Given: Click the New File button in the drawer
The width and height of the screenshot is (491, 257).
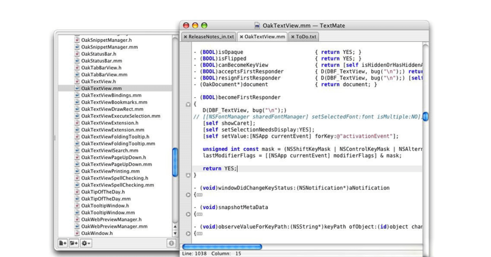Looking at the screenshot, I should (x=63, y=243).
